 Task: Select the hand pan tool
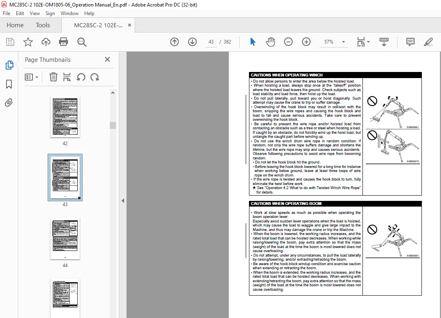(271, 42)
